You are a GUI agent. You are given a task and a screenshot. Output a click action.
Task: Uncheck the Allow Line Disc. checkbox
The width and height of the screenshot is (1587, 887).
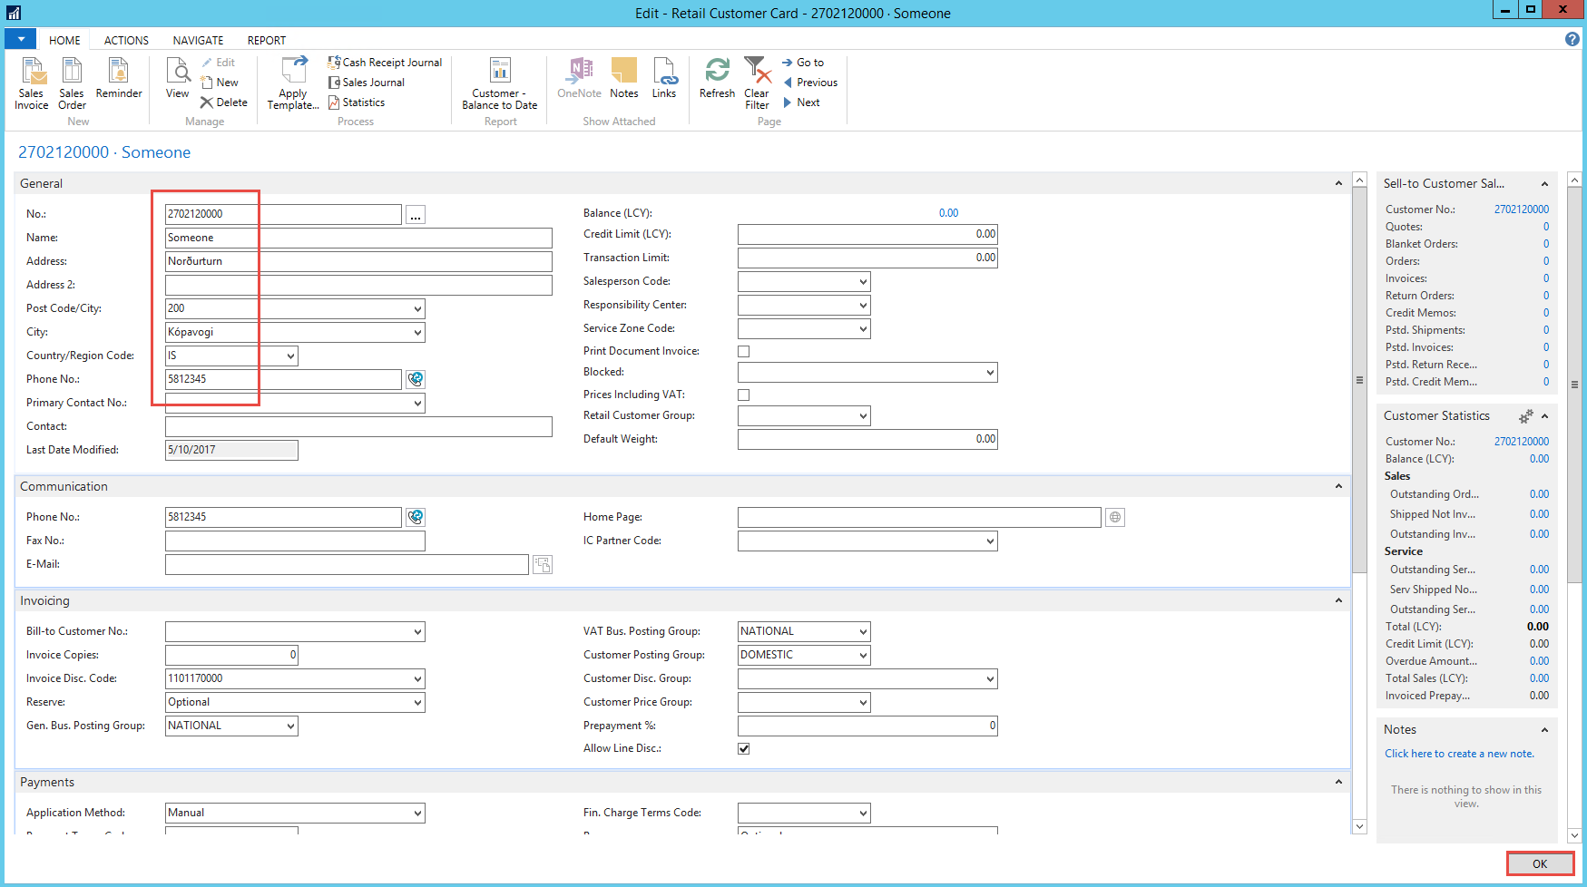[744, 749]
